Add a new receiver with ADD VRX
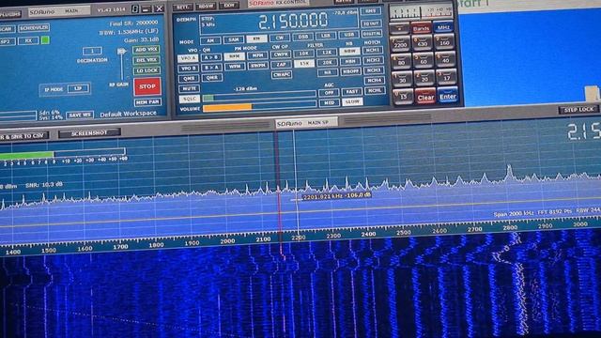Viewport: 601px width, 338px height. click(x=146, y=50)
